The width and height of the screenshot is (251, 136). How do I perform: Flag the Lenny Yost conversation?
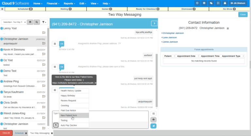click(44, 33)
